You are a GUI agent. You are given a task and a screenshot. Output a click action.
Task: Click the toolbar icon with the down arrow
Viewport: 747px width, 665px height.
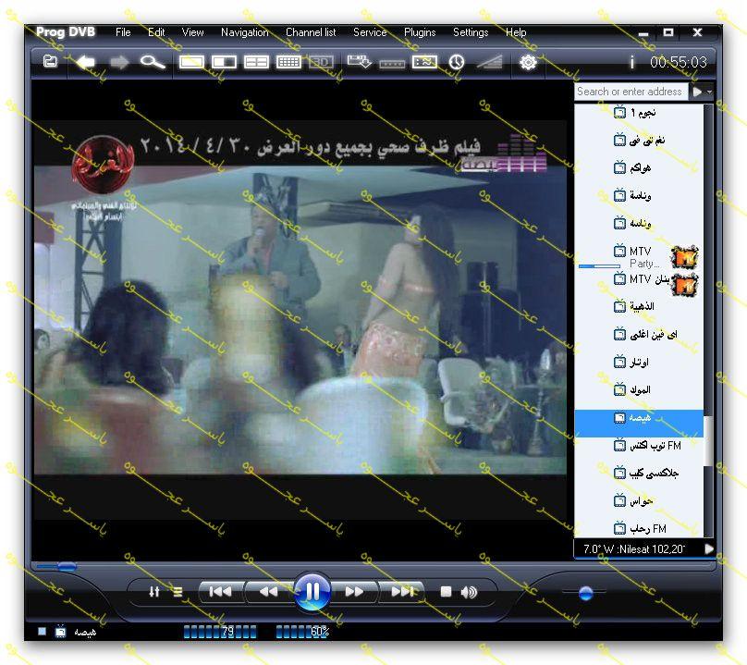pyautogui.click(x=360, y=61)
